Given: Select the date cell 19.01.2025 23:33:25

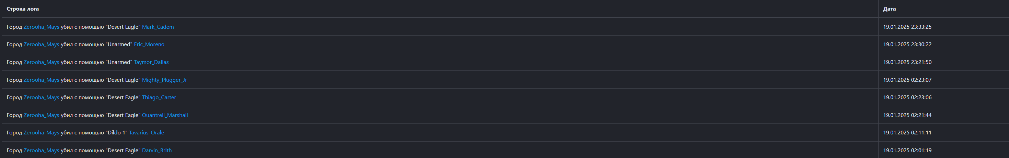Looking at the screenshot, I should point(907,27).
